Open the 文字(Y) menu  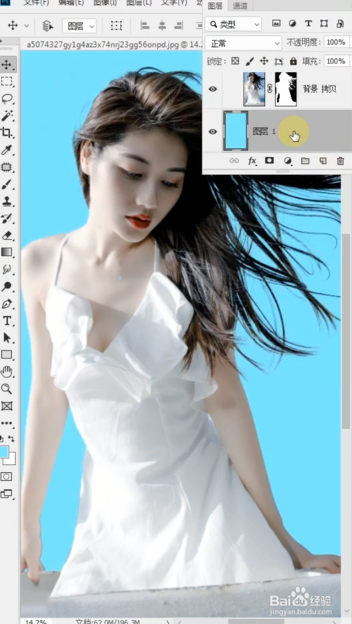(173, 3)
